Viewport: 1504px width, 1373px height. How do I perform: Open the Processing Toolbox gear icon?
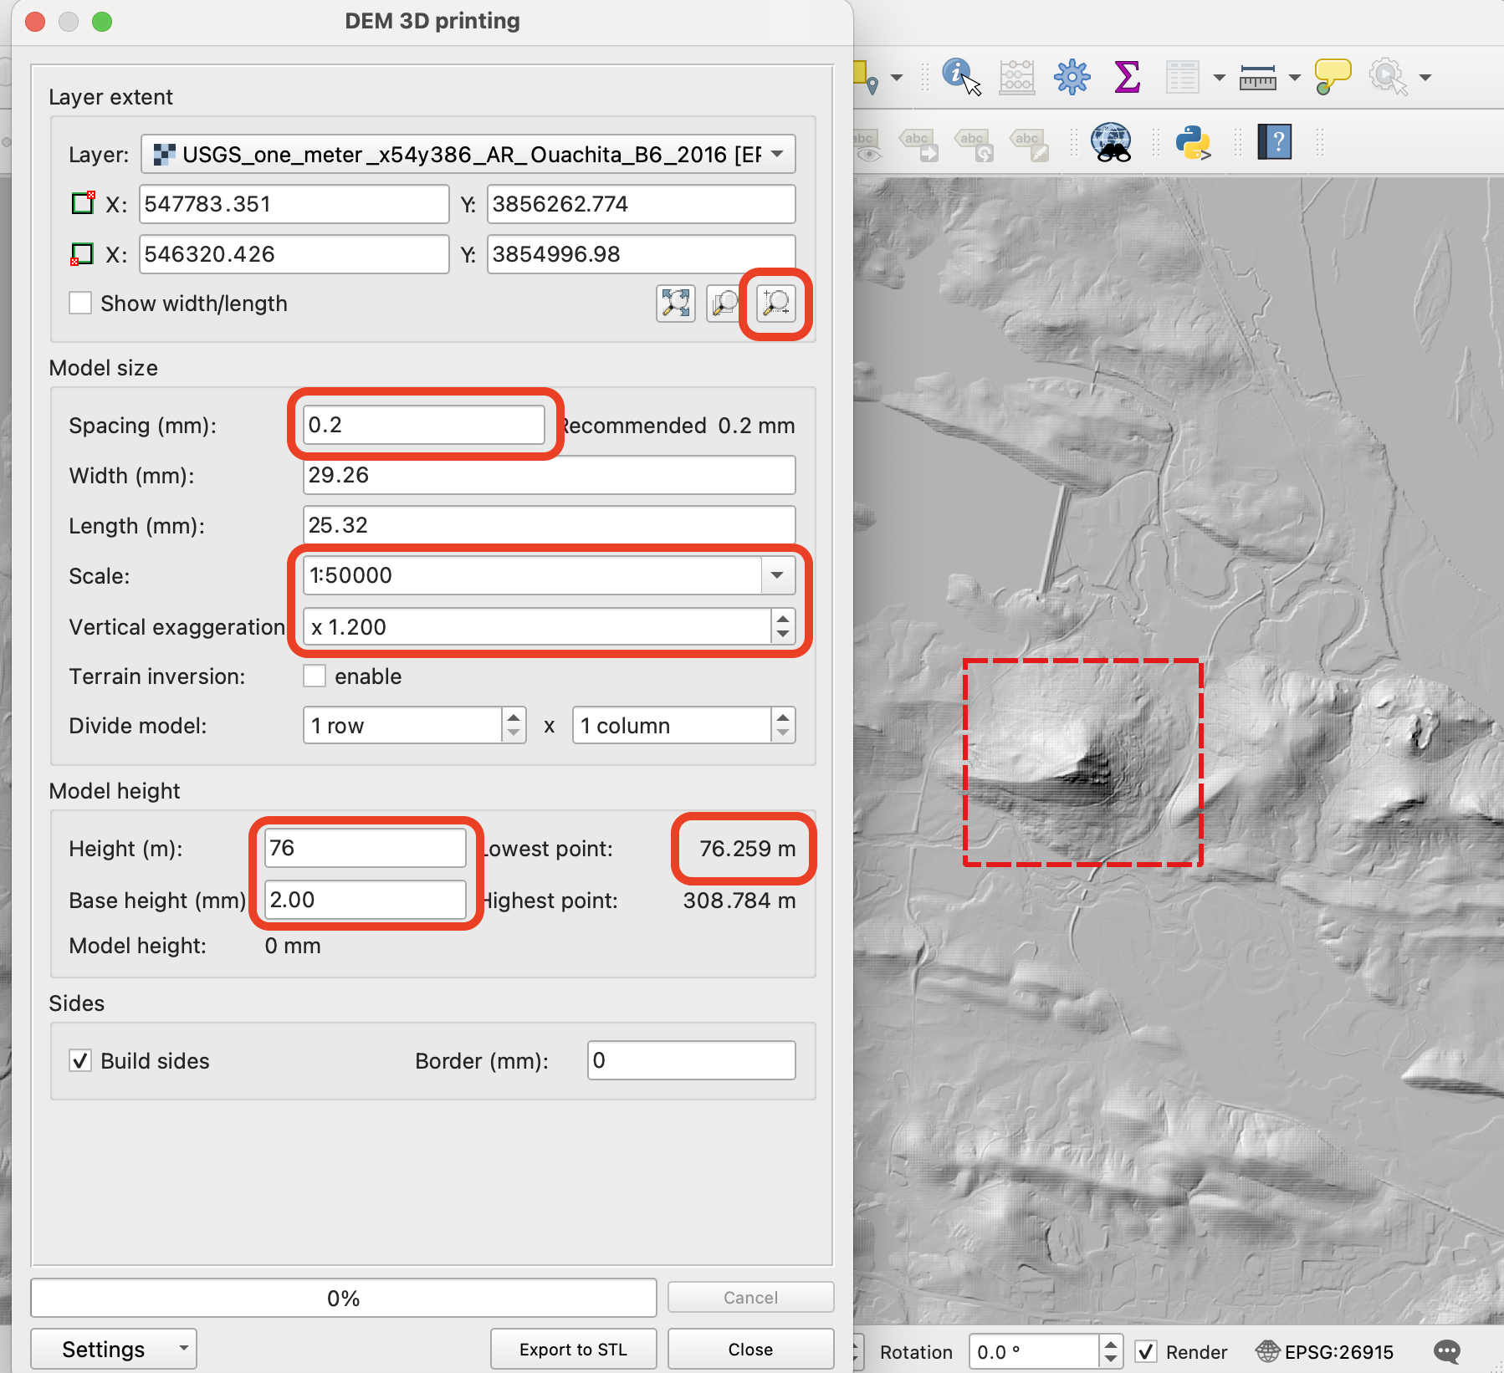point(1072,77)
